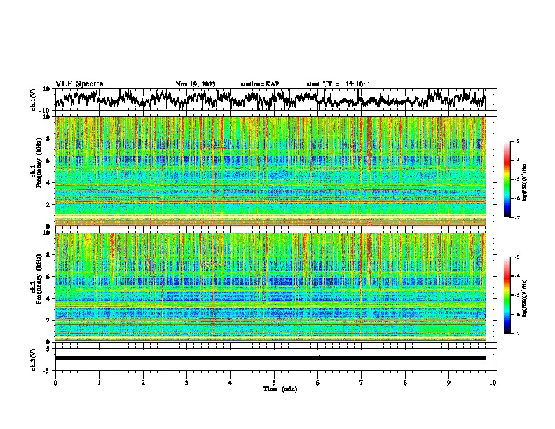Viewport: 555px width, 429px height.
Task: Click time axis tick label "9"
Action: pos(448,383)
